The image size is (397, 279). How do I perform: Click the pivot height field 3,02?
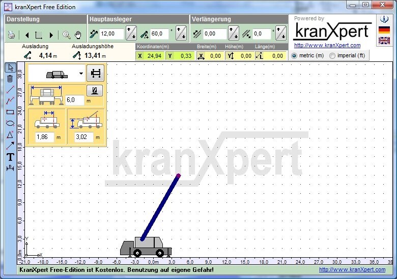(x=84, y=137)
